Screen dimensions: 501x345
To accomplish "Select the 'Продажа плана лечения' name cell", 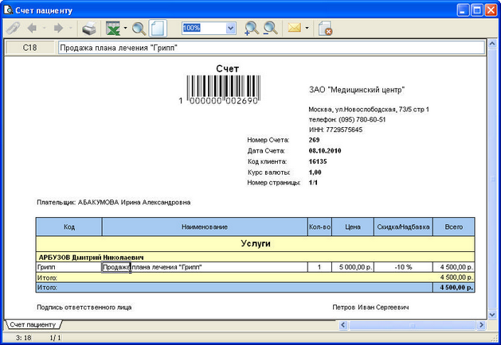I will coord(205,267).
